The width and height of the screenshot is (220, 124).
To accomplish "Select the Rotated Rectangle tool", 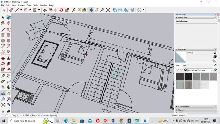I will click(x=8, y=35).
